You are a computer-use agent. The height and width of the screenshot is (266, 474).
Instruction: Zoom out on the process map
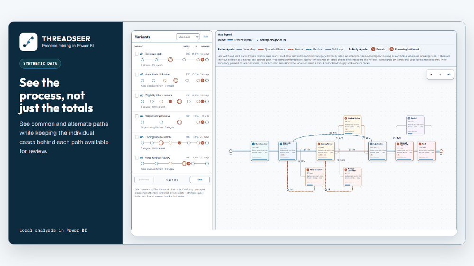click(x=440, y=75)
